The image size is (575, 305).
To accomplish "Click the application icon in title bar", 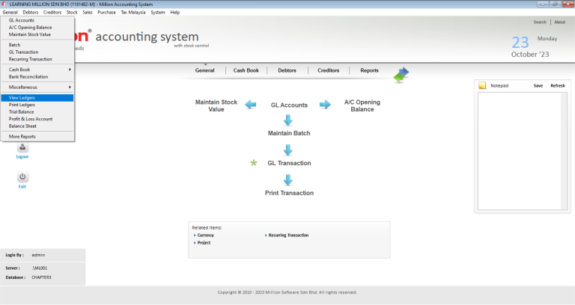I will 4,4.
